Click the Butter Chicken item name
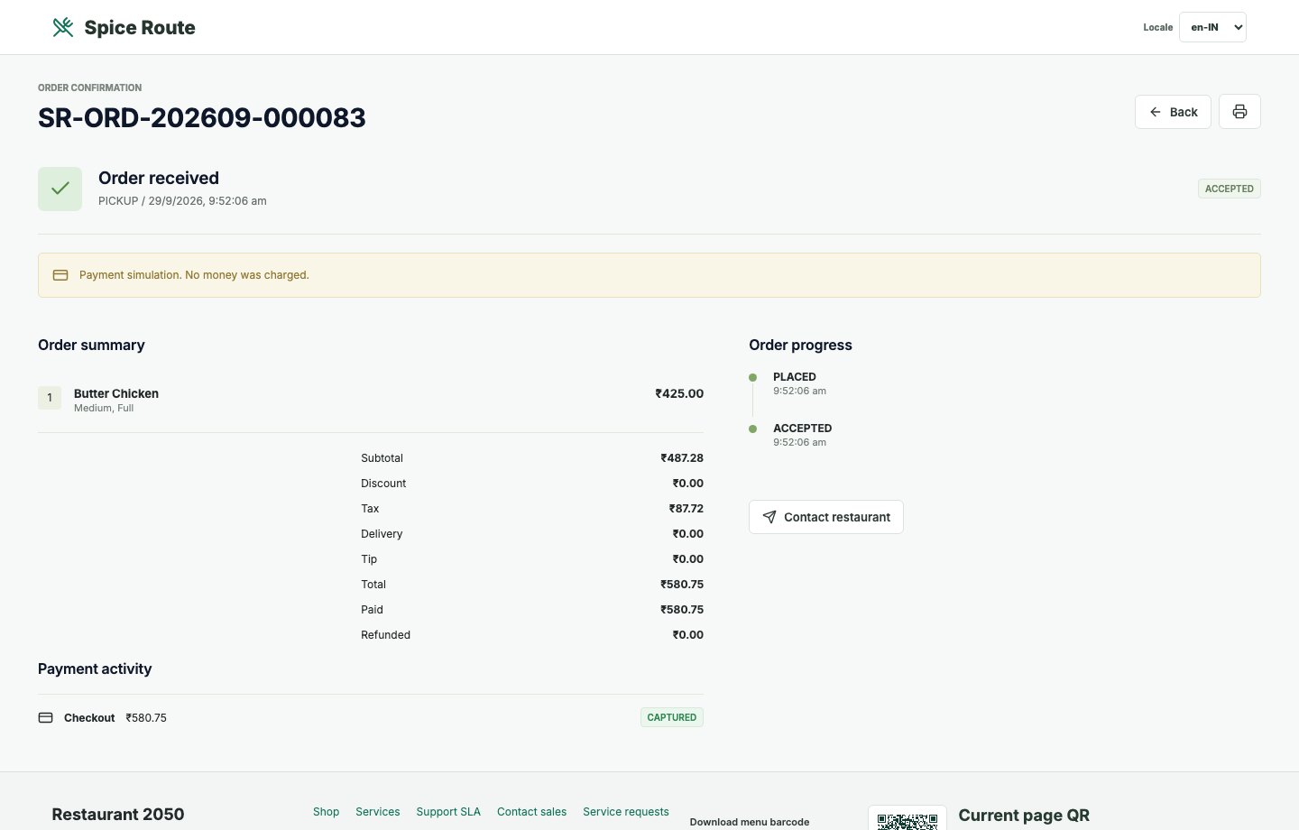The image size is (1299, 830). 116,393
